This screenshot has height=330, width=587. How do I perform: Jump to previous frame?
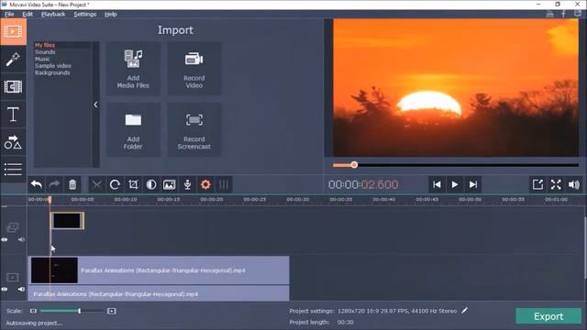tap(437, 184)
